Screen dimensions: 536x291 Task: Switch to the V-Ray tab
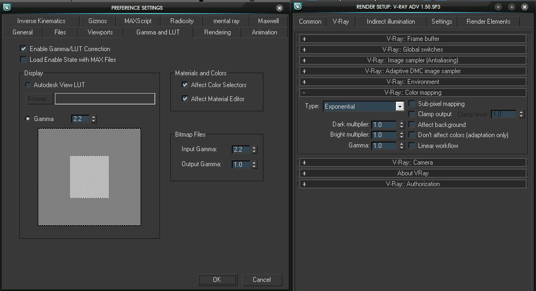point(341,22)
